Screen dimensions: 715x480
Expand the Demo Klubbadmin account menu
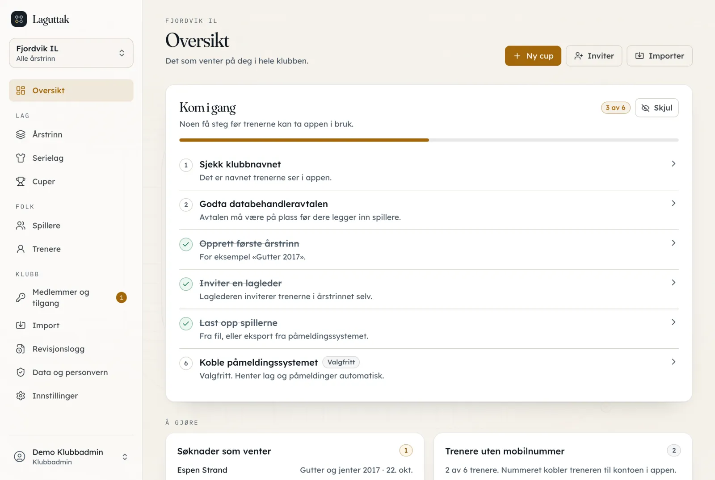[71, 457]
